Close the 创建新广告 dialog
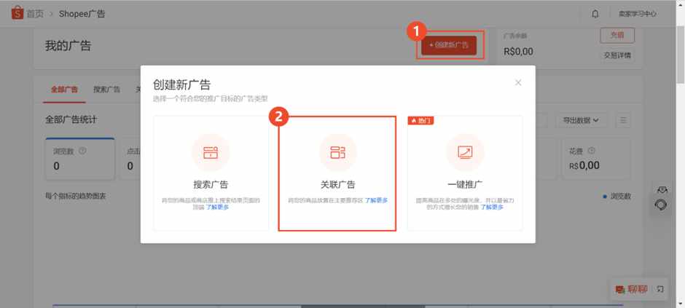Image resolution: width=685 pixels, height=308 pixels. [518, 82]
